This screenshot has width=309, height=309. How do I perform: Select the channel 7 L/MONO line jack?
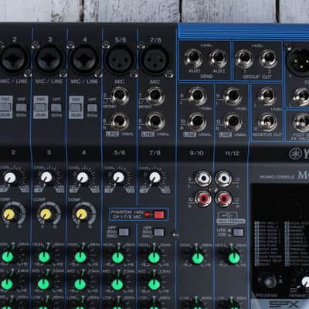pos(155,95)
